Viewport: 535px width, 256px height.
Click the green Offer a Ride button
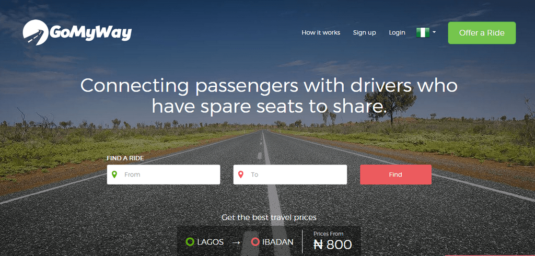(482, 33)
